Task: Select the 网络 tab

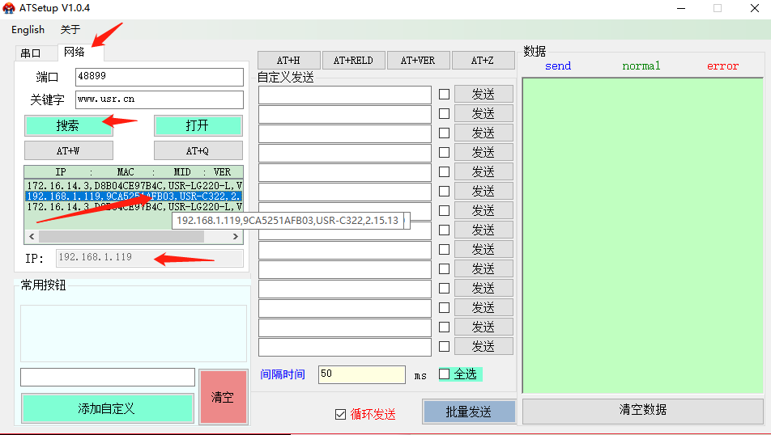Action: 75,52
